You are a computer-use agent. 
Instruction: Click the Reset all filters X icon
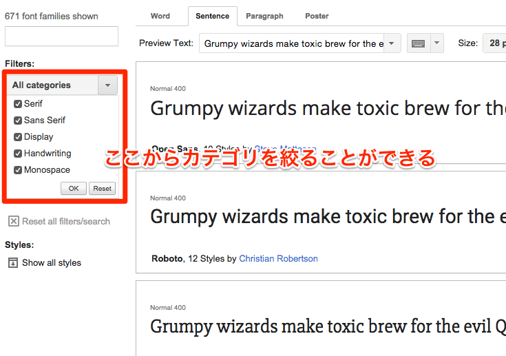coord(14,222)
